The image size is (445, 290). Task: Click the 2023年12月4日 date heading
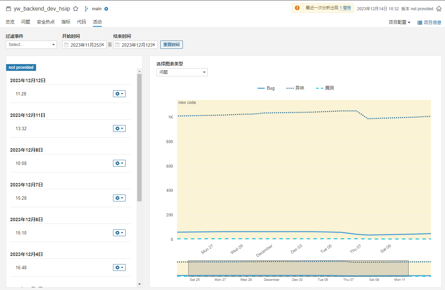coord(27,254)
